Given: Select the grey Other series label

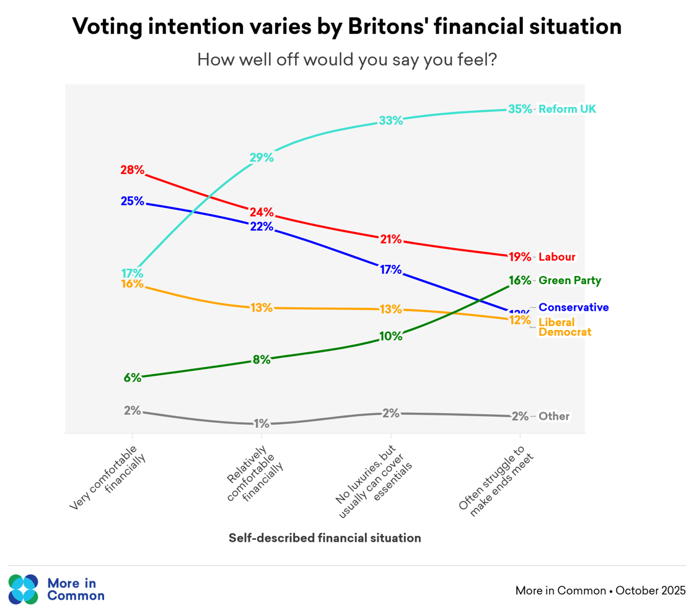Looking at the screenshot, I should point(554,416).
